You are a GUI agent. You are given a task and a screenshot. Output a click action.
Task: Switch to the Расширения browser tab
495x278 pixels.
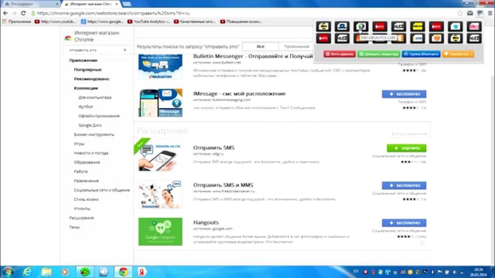point(30,4)
